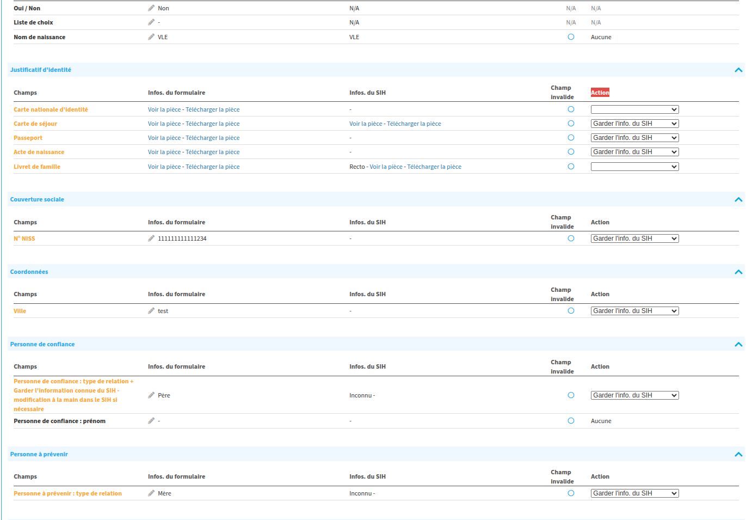The width and height of the screenshot is (746, 520).
Task: Click pencil icon next to Mère
Action: (x=151, y=493)
